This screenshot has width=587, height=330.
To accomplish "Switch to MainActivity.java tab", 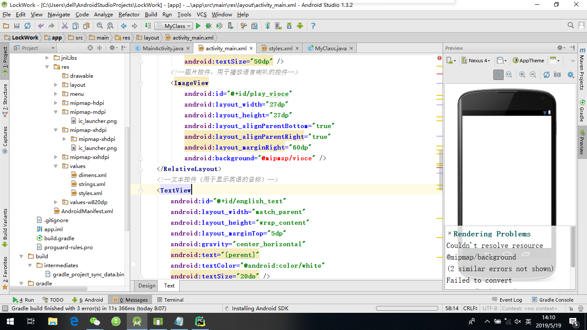I will coord(162,48).
